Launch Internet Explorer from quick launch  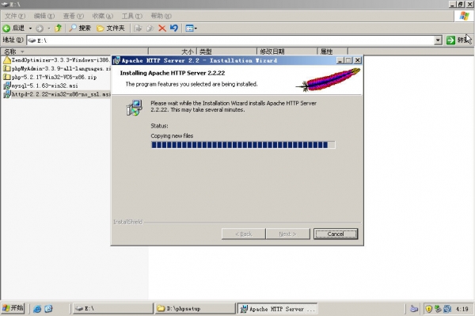click(x=37, y=309)
